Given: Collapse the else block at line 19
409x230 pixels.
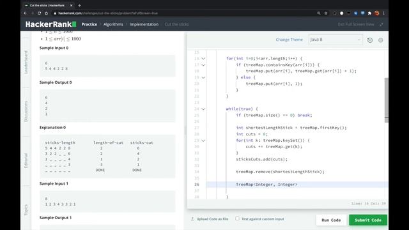Looking at the screenshot, I should pos(203,77).
